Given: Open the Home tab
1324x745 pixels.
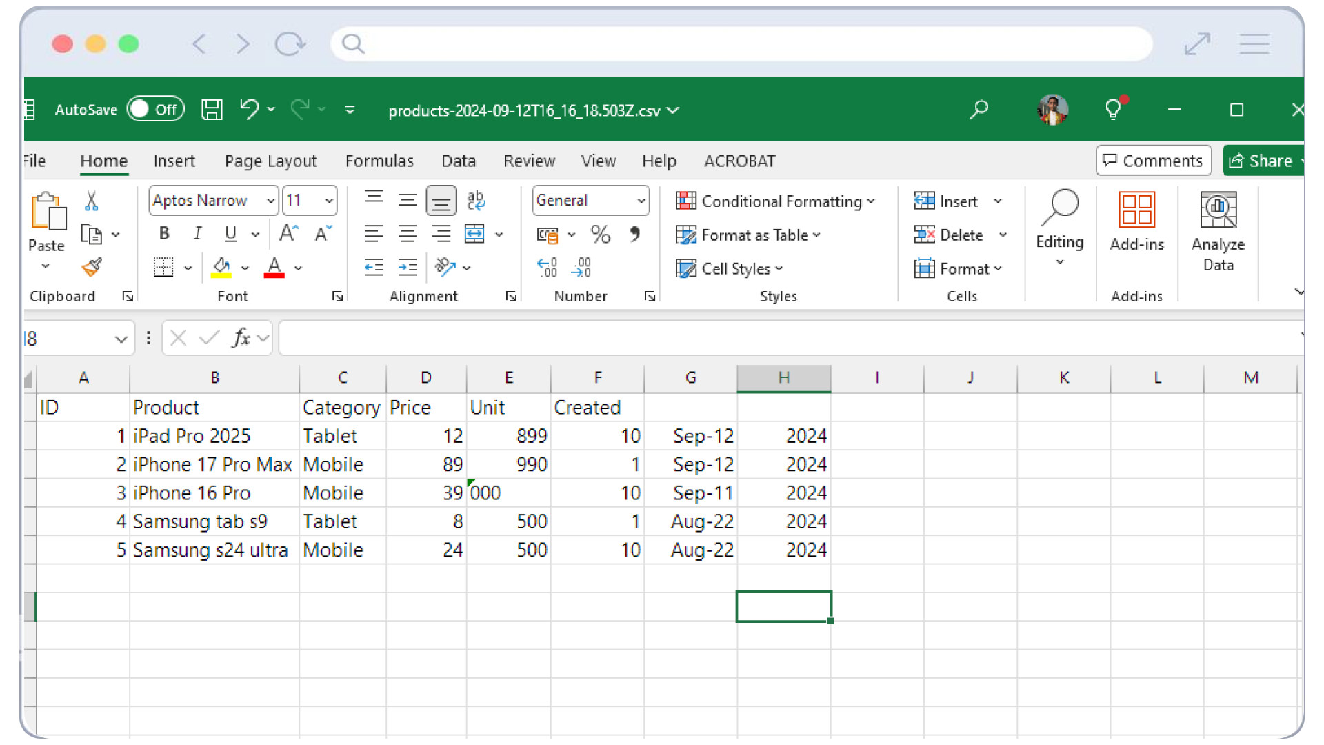Looking at the screenshot, I should [x=103, y=161].
